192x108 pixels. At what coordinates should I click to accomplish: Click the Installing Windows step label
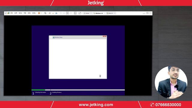[x=57, y=92]
